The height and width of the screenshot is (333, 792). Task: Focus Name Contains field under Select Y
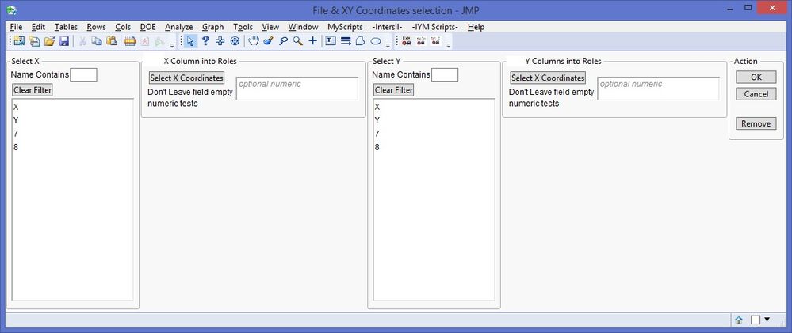click(445, 75)
